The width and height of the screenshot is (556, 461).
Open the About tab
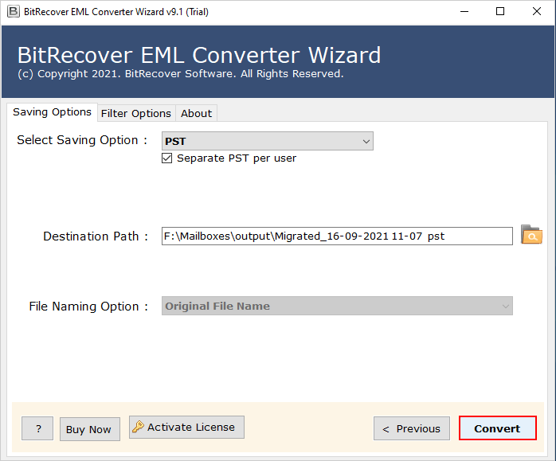[x=196, y=113]
